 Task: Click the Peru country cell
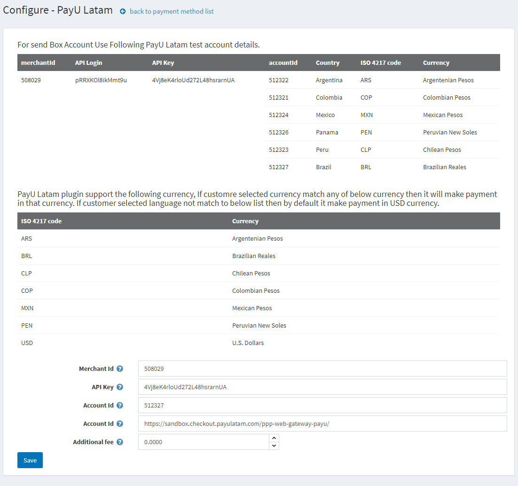(322, 149)
